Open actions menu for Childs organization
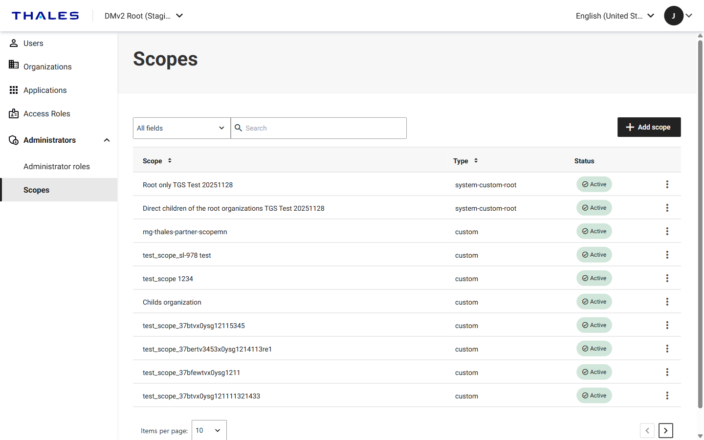Viewport: 704px width, 440px height. click(x=667, y=302)
